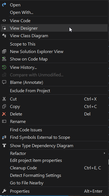Click the Properties wrench icon
The height and width of the screenshot is (196, 109).
[x=4, y=191]
